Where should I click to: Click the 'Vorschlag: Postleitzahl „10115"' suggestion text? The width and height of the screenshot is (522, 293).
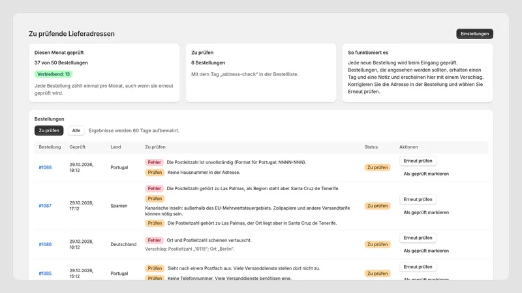tap(189, 249)
